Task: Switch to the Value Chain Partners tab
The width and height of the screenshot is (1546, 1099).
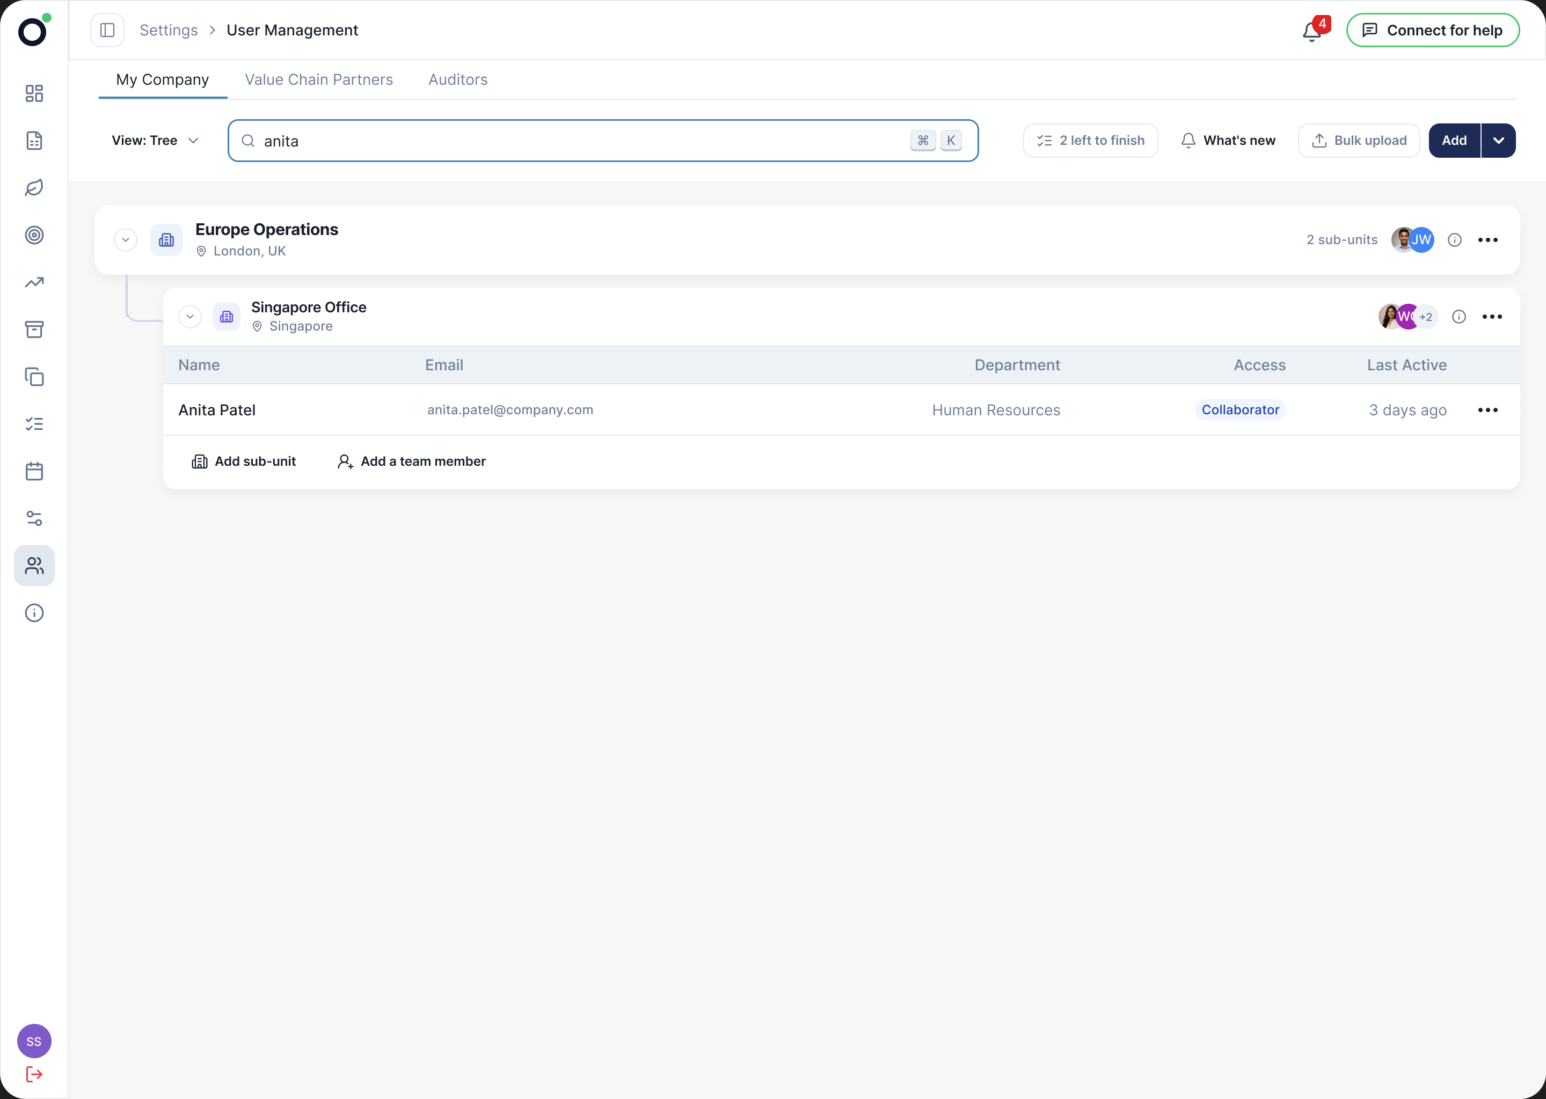Action: [318, 80]
